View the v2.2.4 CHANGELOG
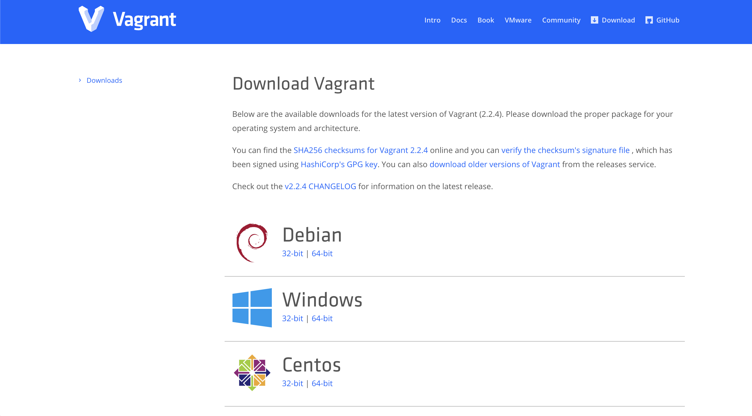This screenshot has height=416, width=752. pos(320,186)
